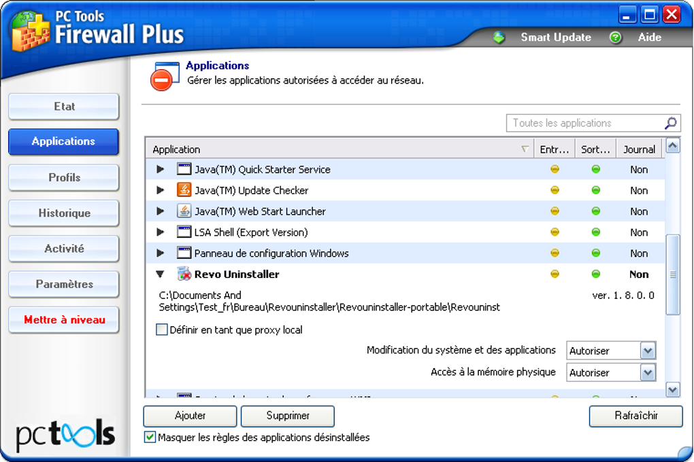
Task: Click the search magnifier icon
Action: coord(671,123)
